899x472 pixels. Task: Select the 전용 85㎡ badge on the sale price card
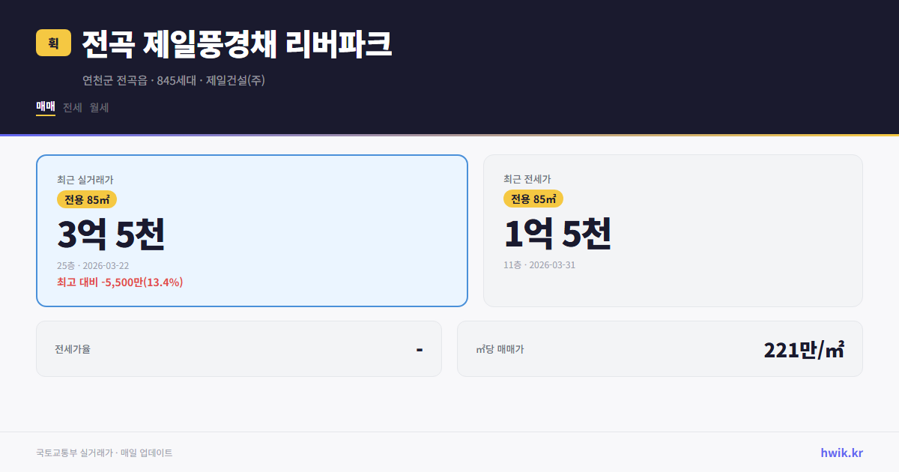85,199
